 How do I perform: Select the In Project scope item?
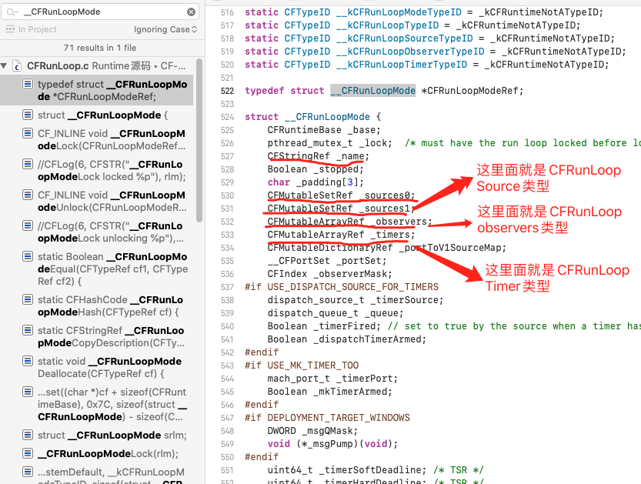[x=35, y=28]
